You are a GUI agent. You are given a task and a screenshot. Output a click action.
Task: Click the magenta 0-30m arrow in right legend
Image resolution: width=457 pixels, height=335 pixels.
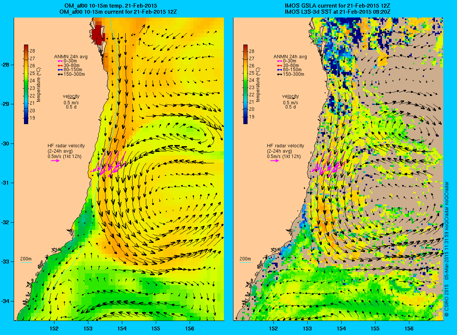point(280,61)
